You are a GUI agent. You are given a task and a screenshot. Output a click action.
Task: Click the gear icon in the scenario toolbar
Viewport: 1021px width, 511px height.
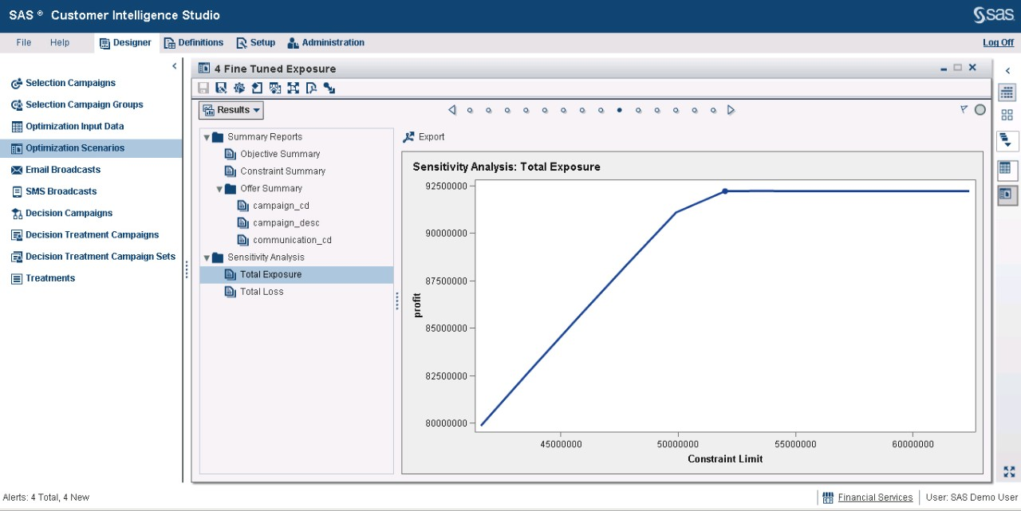[x=239, y=88]
